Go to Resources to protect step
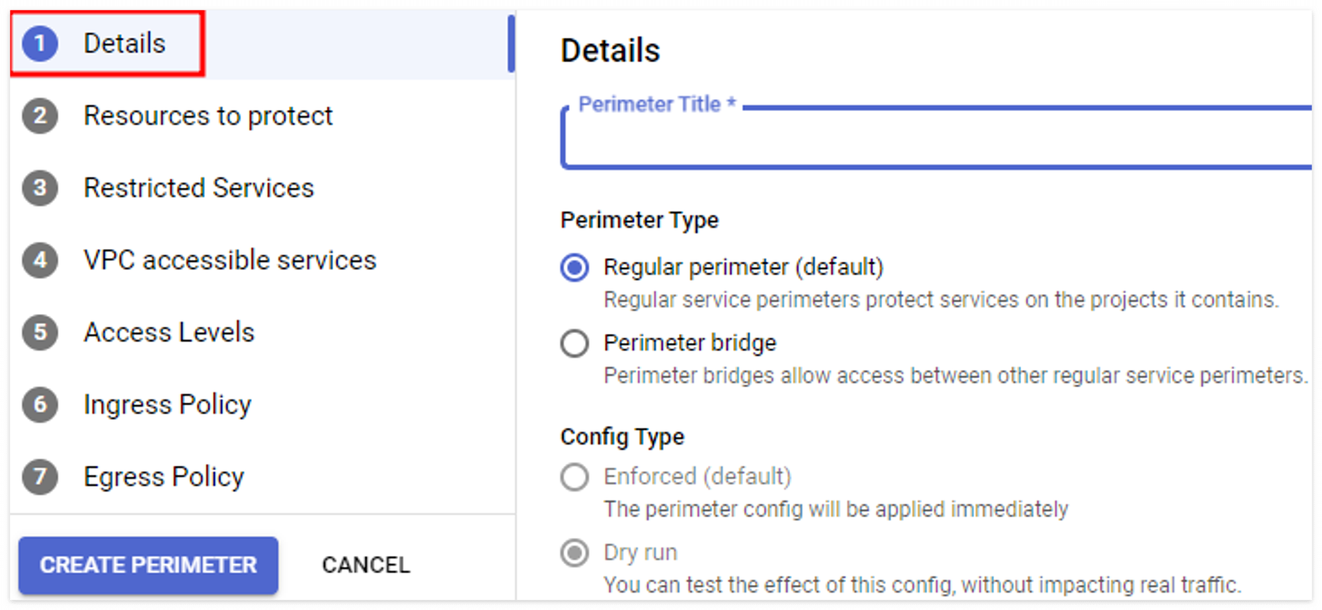The height and width of the screenshot is (610, 1322). (x=208, y=116)
